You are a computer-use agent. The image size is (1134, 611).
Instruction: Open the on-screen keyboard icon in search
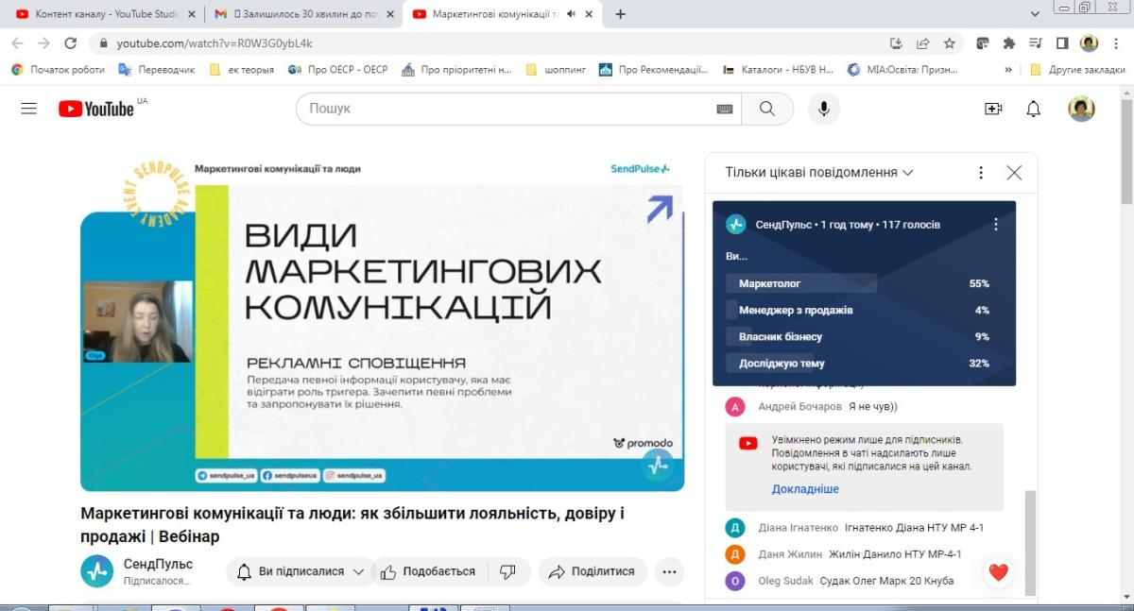pyautogui.click(x=725, y=109)
